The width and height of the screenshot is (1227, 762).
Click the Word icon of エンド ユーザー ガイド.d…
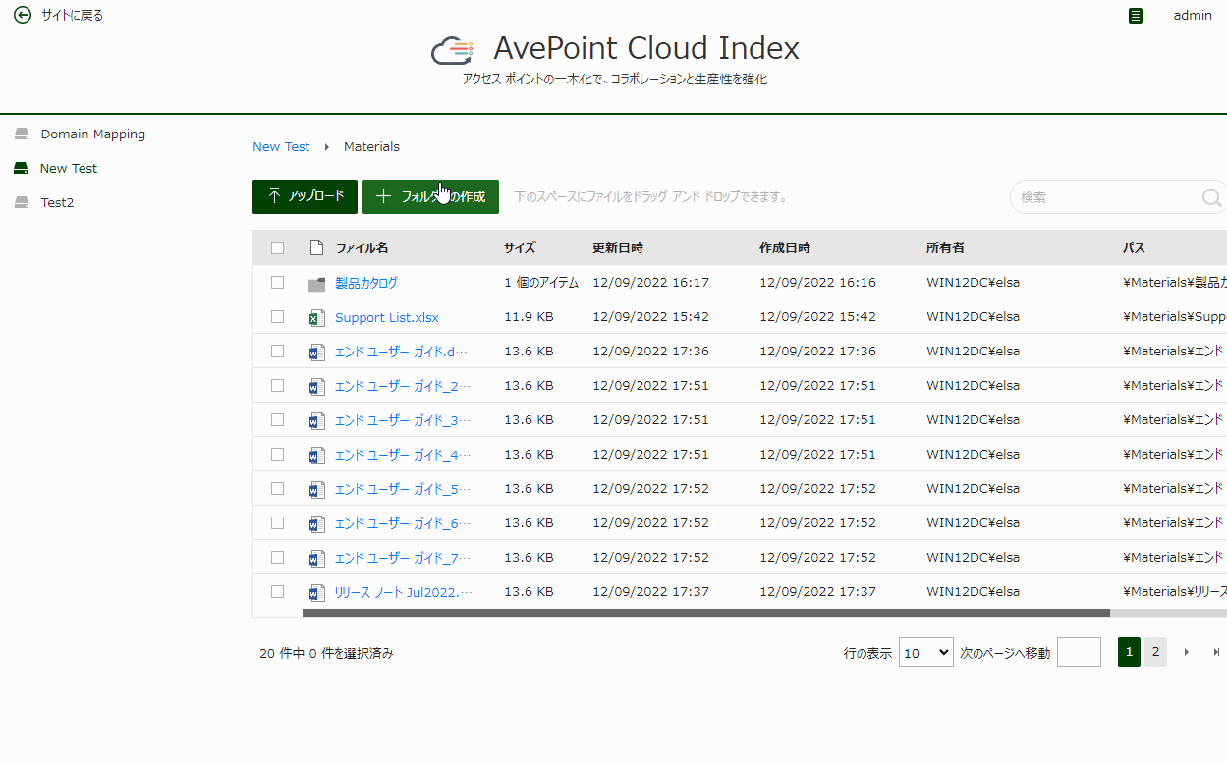point(316,353)
